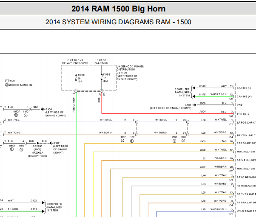Click the "CRGO LMP SW" pin label

[x=246, y=143]
